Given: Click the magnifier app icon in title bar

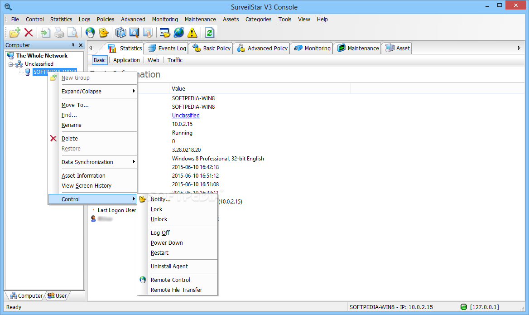Looking at the screenshot, I should tap(8, 7).
